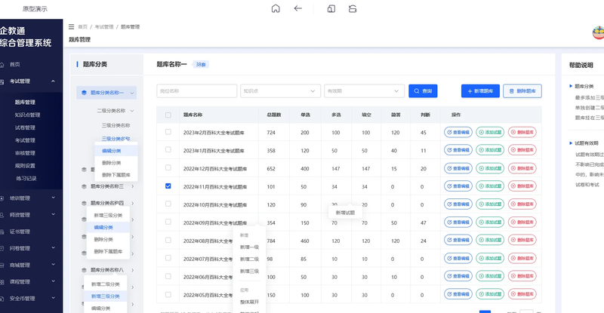Image resolution: width=604 pixels, height=313 pixels.
Task: Select 新增一级 in the popup menu
Action: coord(249,247)
